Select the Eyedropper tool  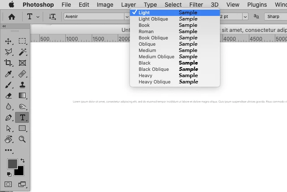8,74
